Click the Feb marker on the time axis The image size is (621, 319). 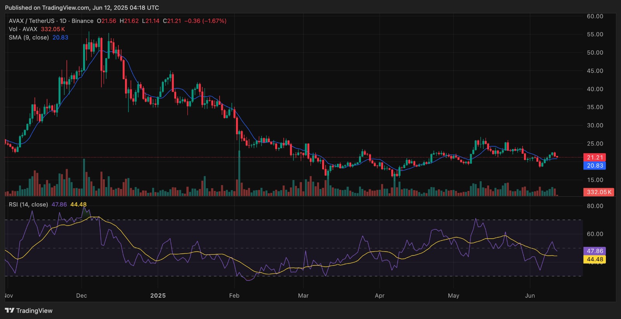[x=234, y=296]
